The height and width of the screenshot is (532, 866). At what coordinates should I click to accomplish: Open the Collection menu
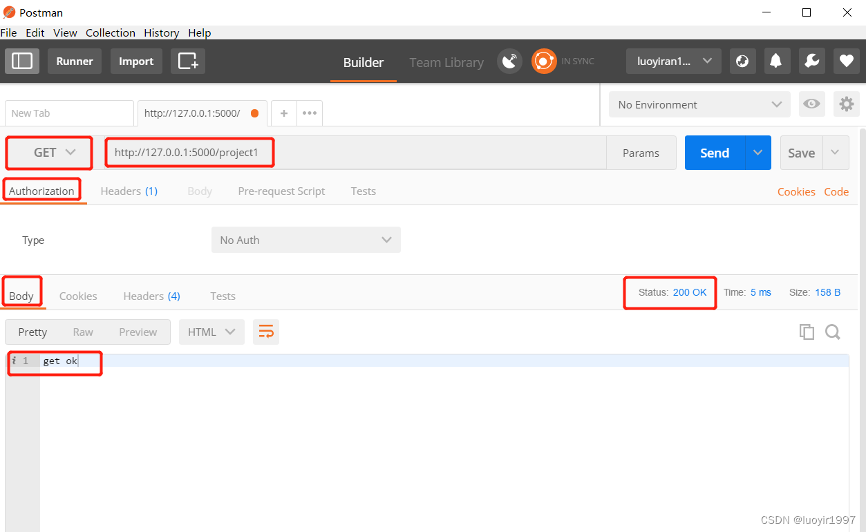pyautogui.click(x=111, y=32)
